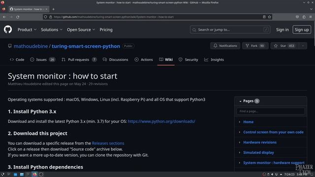Expand the Open Source menu
Image resolution: width=315 pixels, height=177 pixels.
tap(81, 29)
